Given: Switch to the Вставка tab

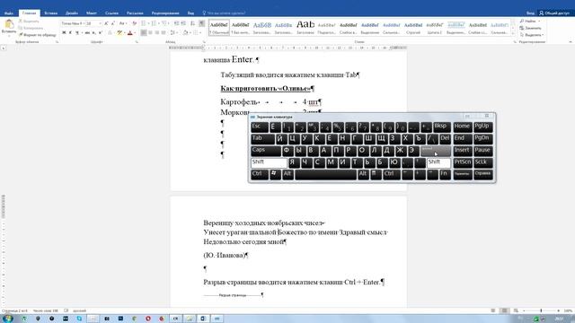Looking at the screenshot, I should pyautogui.click(x=50, y=13).
